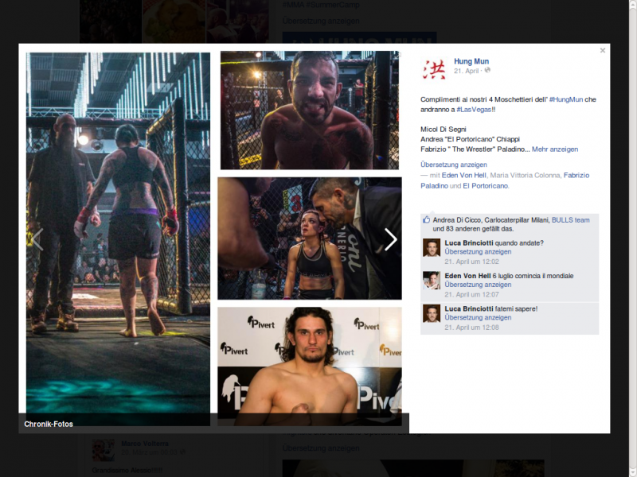Viewport: 637px width, 477px height.
Task: Expand post text with Mehr anzeigen
Action: pos(555,149)
